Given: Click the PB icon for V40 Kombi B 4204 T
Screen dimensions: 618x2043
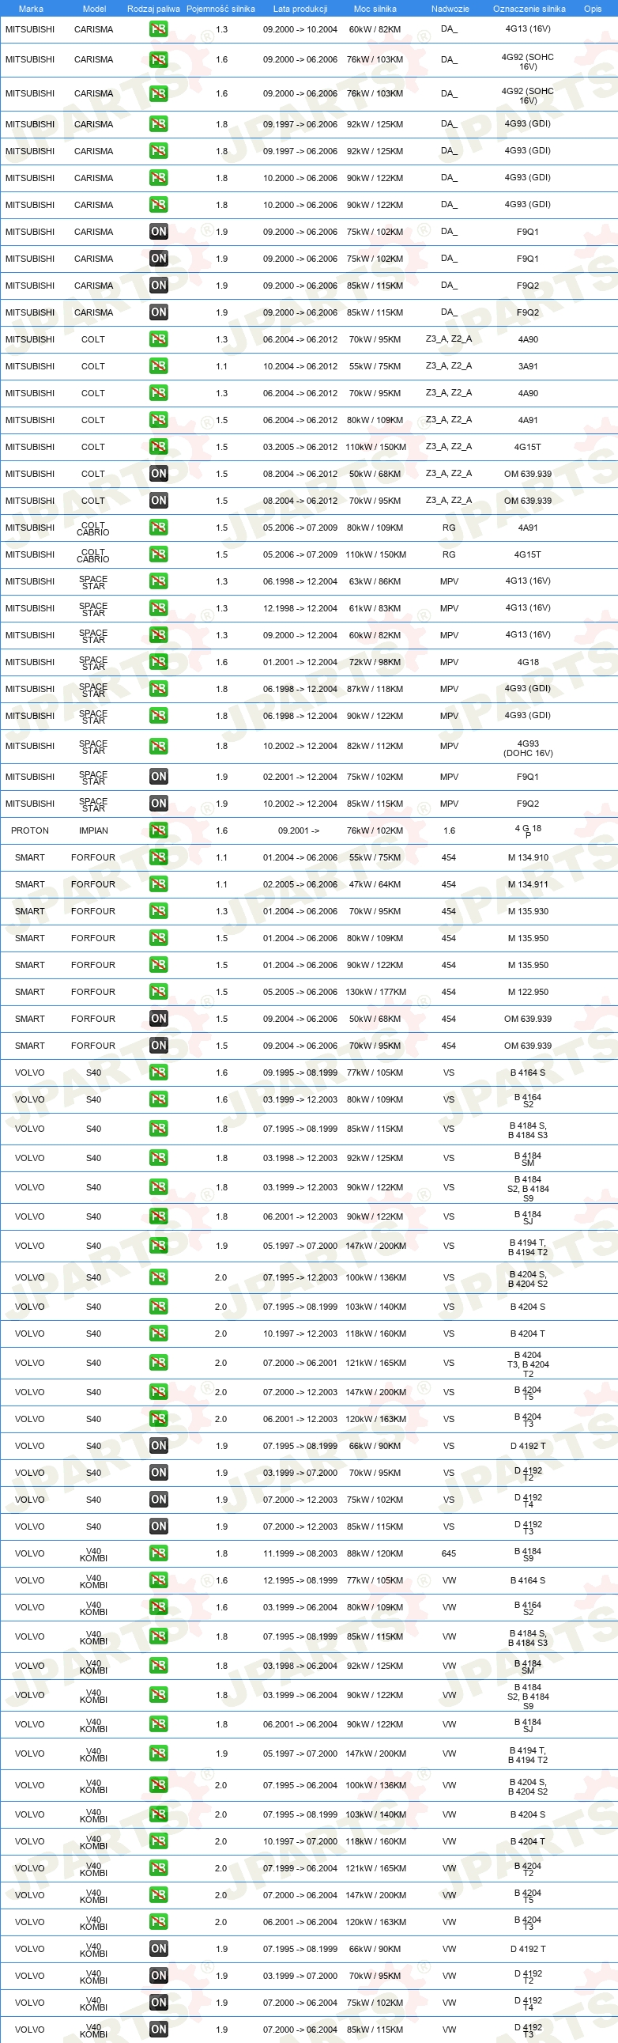Looking at the screenshot, I should 159,1841.
